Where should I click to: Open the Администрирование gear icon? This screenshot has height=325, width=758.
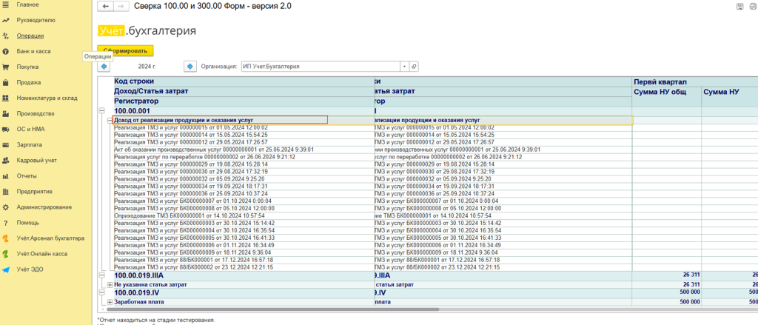coord(6,207)
